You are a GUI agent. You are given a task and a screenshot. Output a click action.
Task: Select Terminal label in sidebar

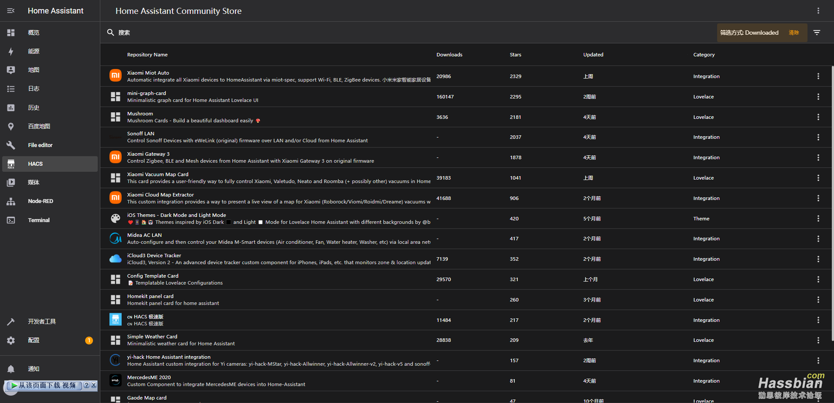(39, 220)
